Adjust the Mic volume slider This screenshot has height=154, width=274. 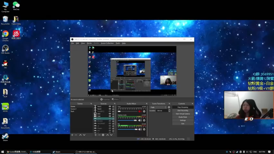[127, 129]
